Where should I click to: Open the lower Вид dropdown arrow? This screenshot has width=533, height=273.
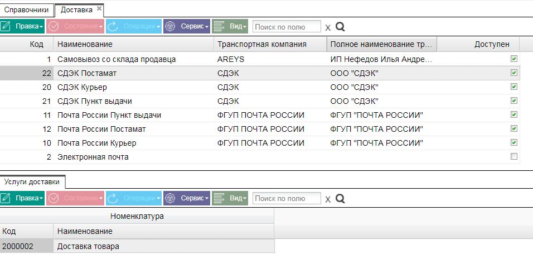[245, 198]
